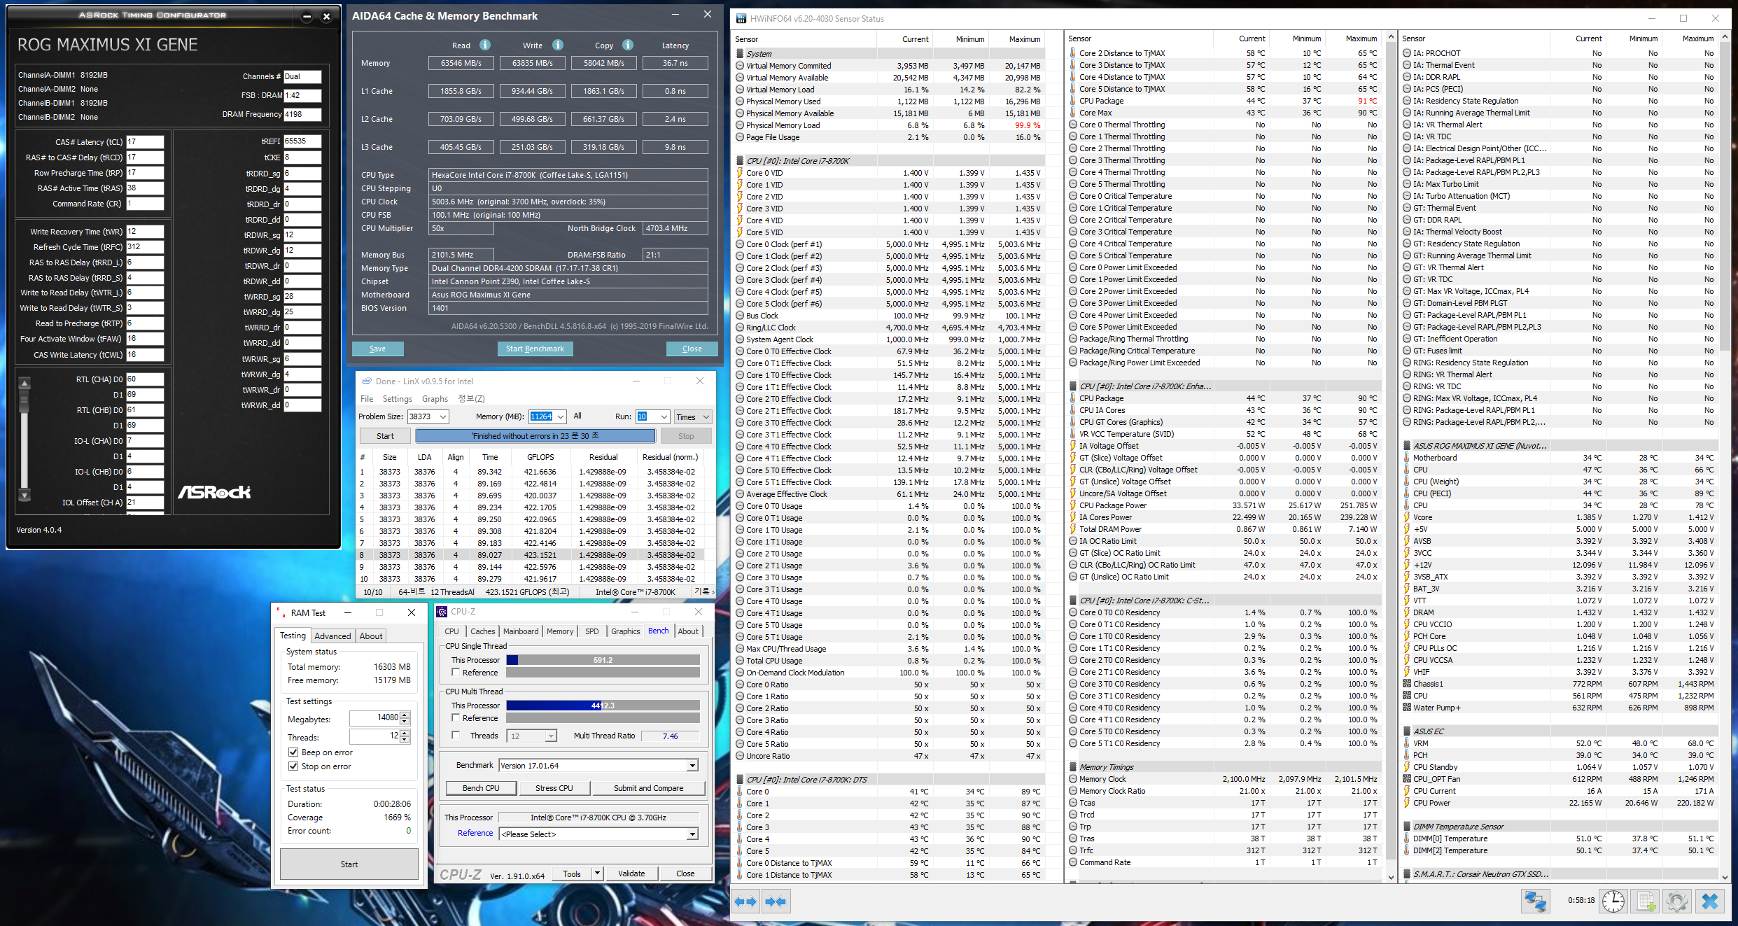1738x926 pixels.
Task: Click the HWiNFO logging file icon
Action: [x=1646, y=901]
